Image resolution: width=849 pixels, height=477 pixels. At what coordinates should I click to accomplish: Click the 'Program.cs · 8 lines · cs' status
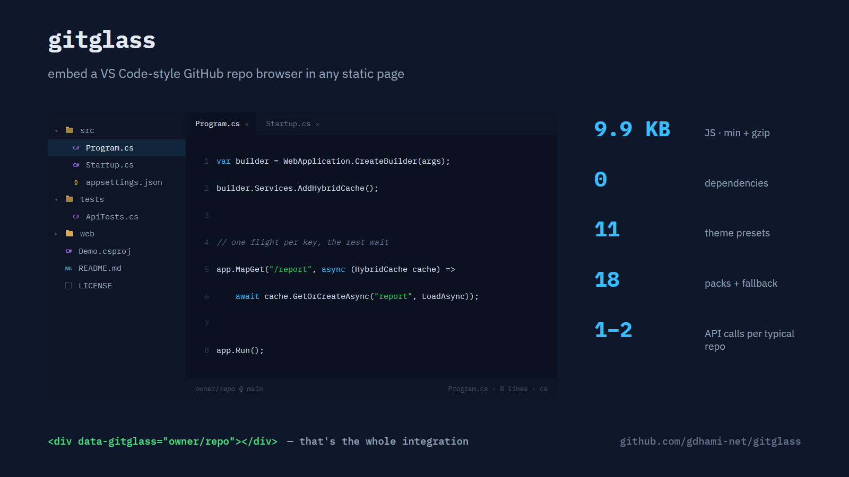[498, 389]
